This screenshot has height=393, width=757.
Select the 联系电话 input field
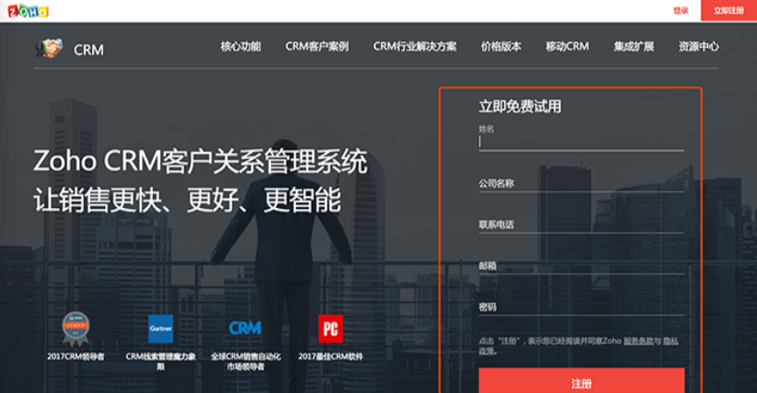pos(580,225)
